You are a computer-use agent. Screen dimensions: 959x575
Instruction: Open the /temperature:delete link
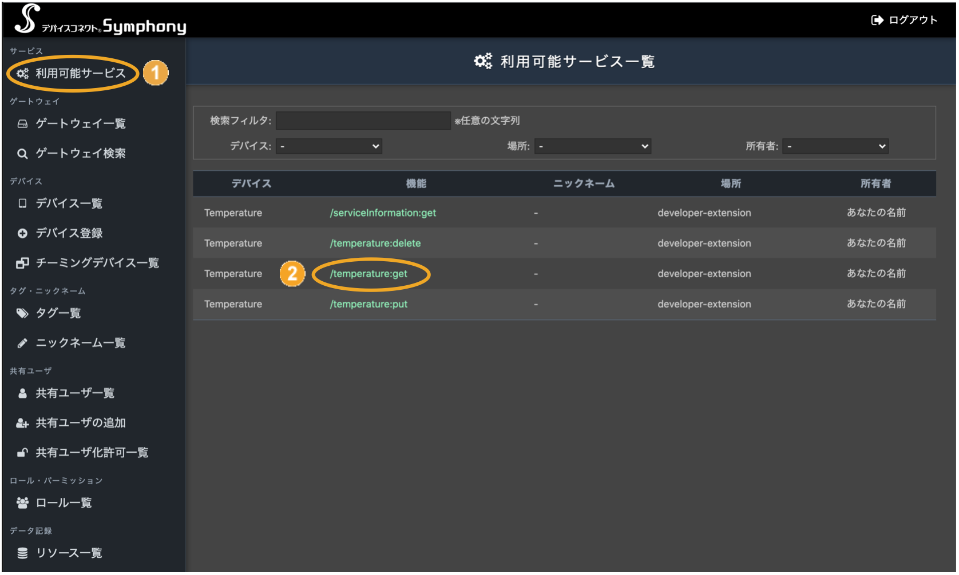click(x=375, y=243)
